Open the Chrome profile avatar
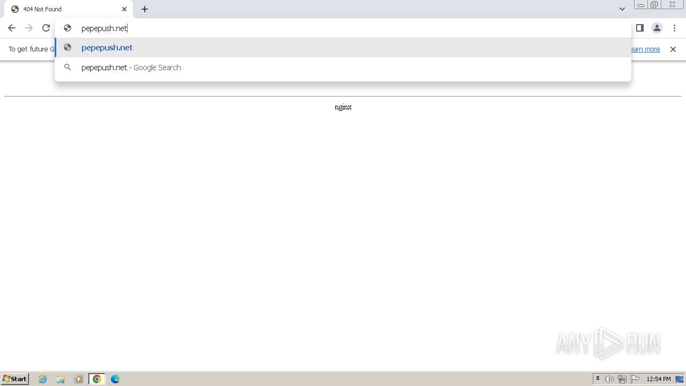The height and width of the screenshot is (386, 686). pos(657,28)
